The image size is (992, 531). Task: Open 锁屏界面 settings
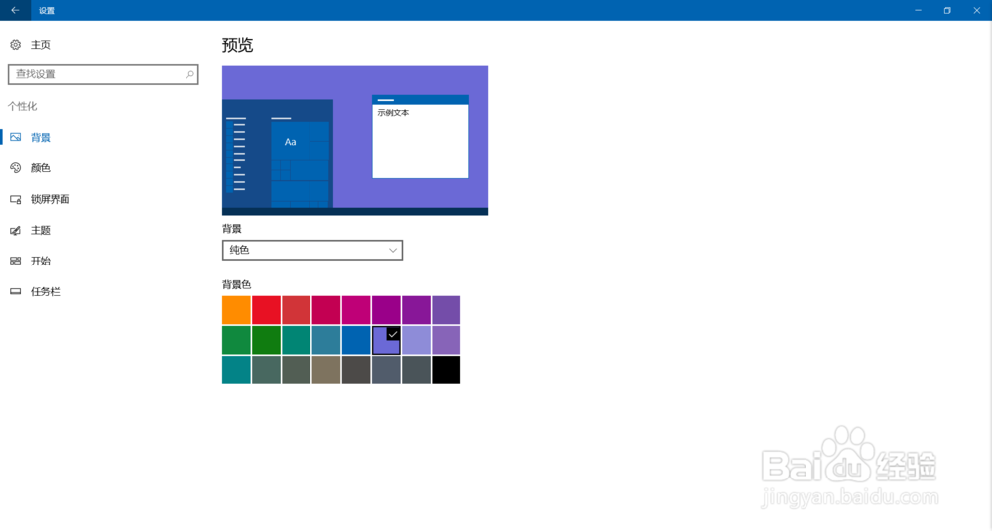point(50,200)
